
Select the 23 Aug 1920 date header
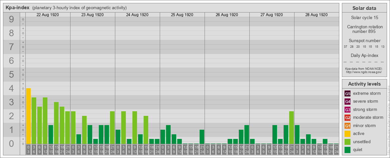(x=93, y=15)
